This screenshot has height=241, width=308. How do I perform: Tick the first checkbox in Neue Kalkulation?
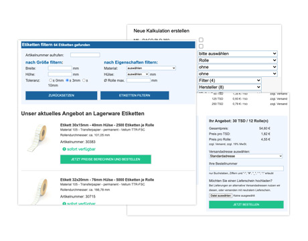tap(201, 39)
